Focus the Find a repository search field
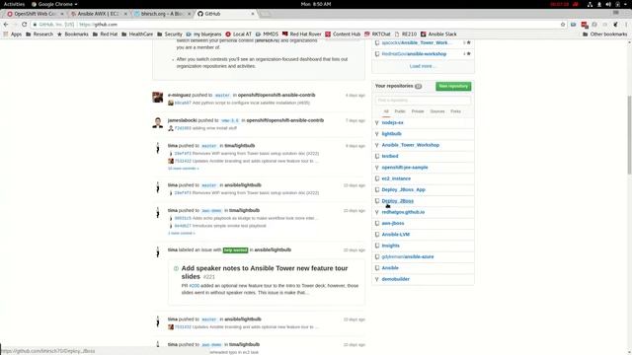The height and width of the screenshot is (355, 632). 423,100
